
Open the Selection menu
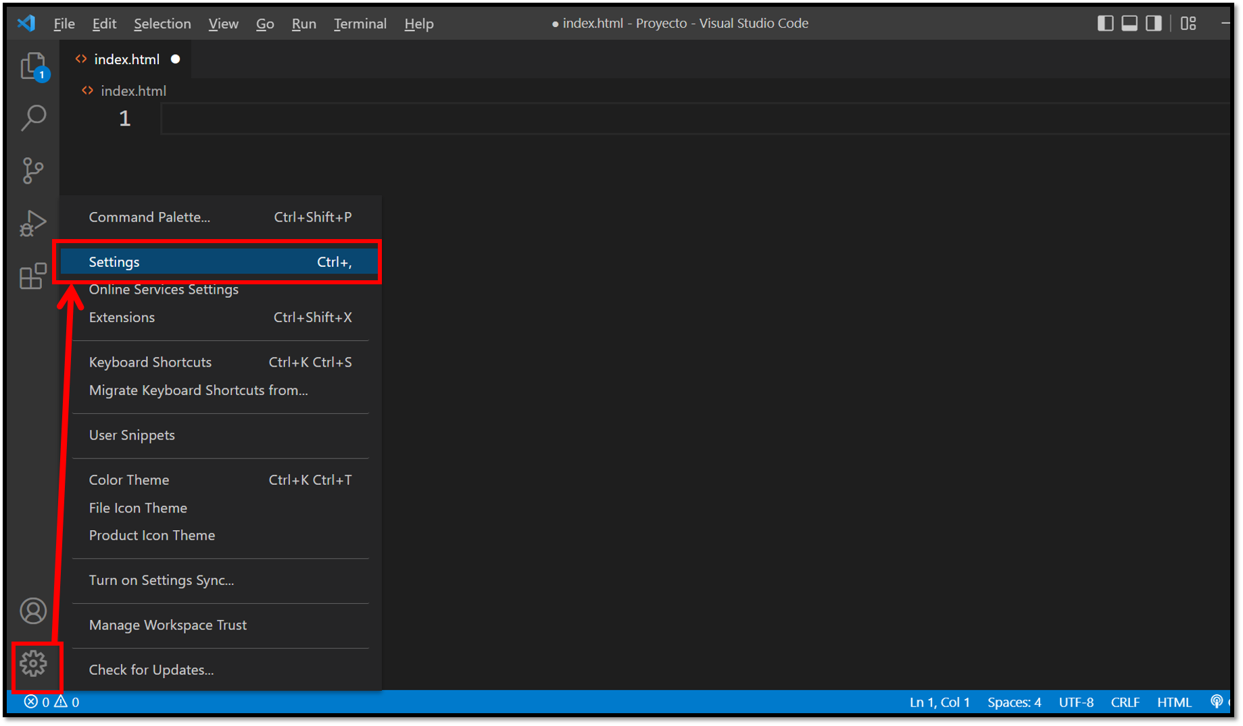pyautogui.click(x=162, y=24)
